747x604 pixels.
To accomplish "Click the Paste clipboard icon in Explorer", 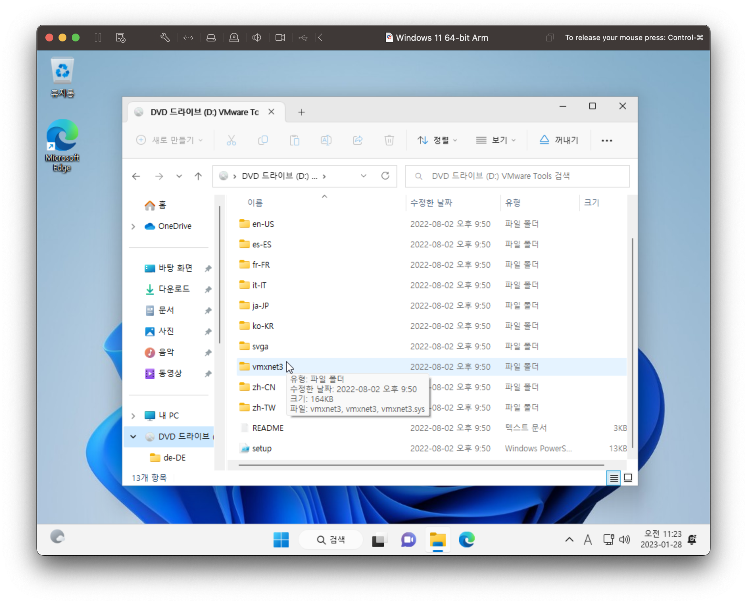I will click(295, 140).
